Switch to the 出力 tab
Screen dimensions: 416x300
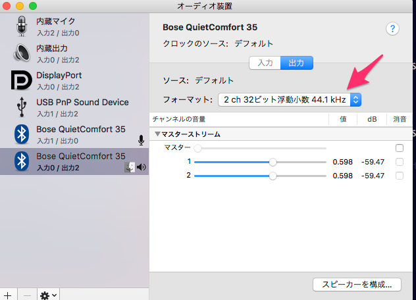297,63
